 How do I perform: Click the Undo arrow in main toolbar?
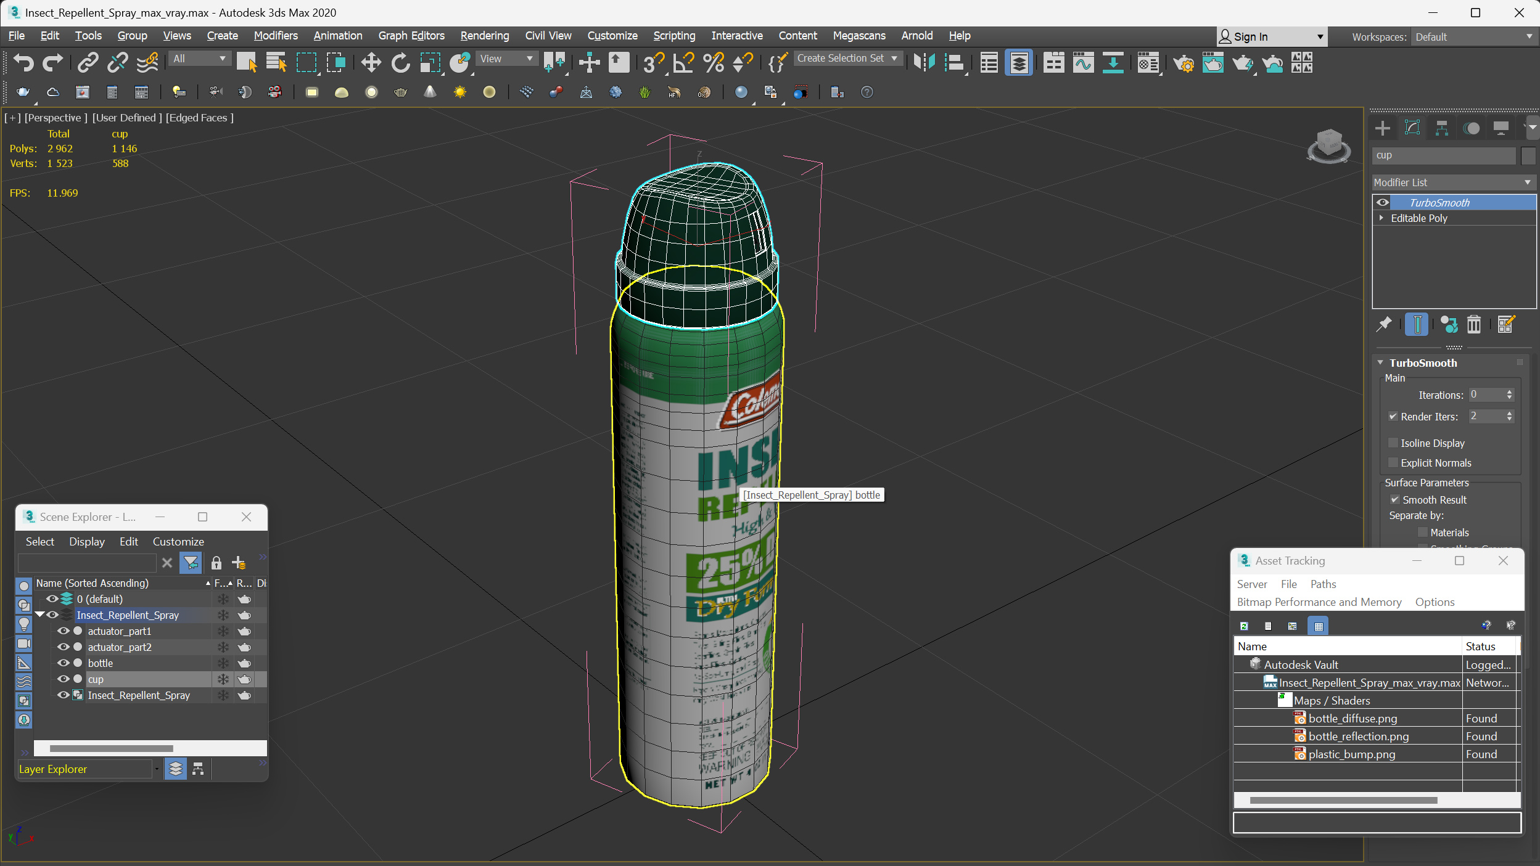pyautogui.click(x=23, y=62)
